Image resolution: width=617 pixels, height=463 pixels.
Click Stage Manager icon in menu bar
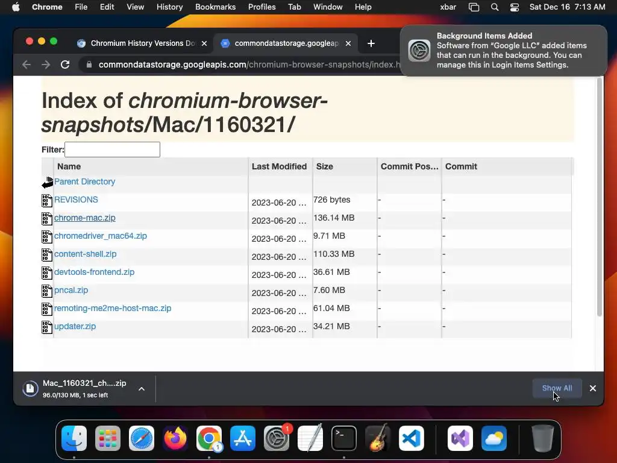(x=474, y=7)
